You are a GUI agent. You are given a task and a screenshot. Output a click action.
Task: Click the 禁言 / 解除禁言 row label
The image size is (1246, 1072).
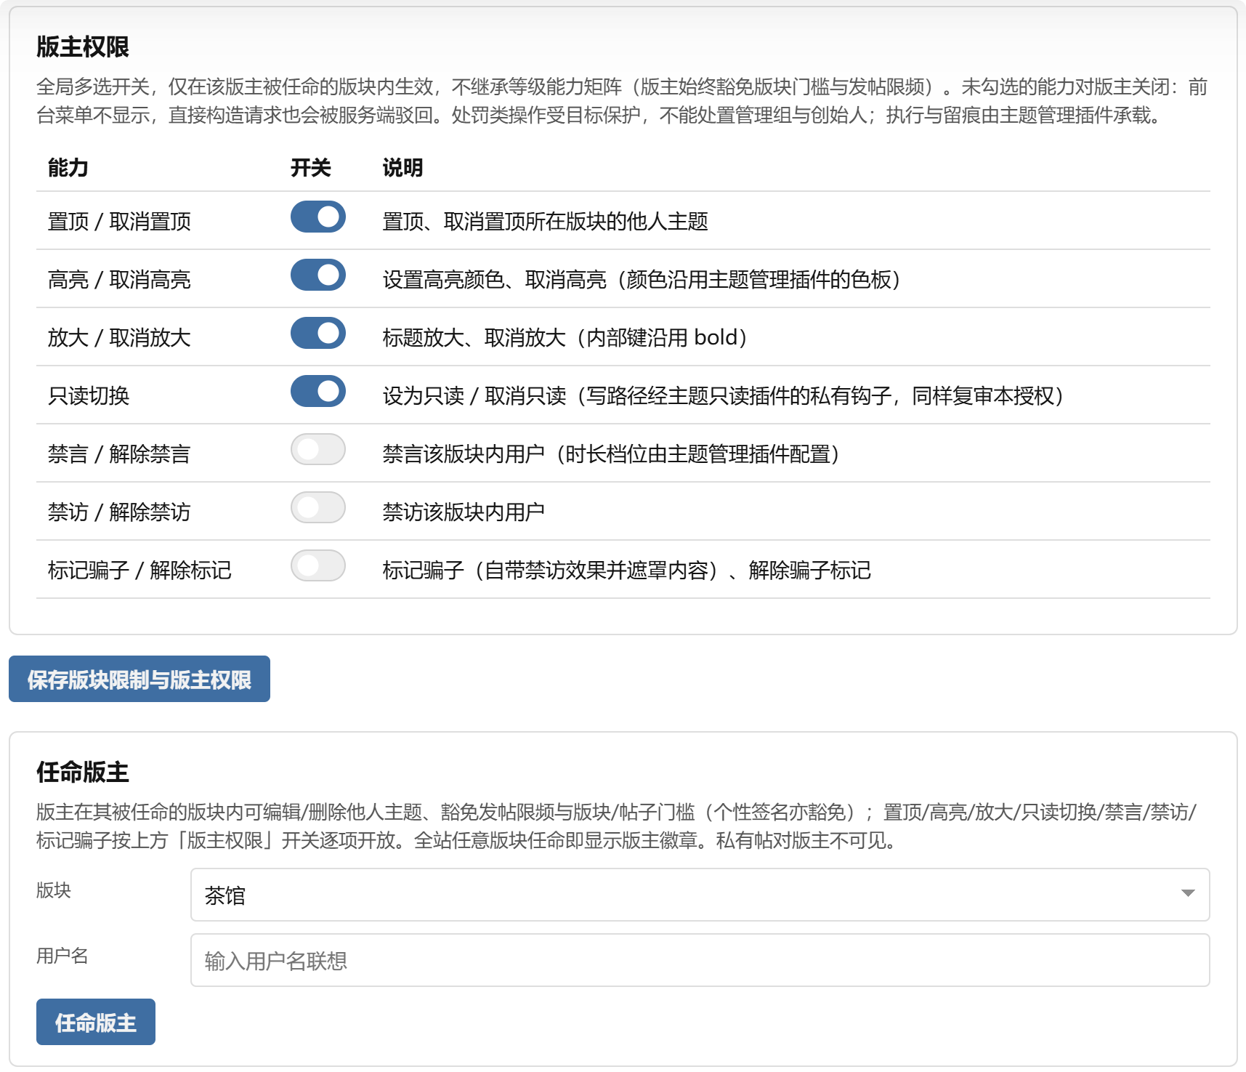(x=119, y=454)
